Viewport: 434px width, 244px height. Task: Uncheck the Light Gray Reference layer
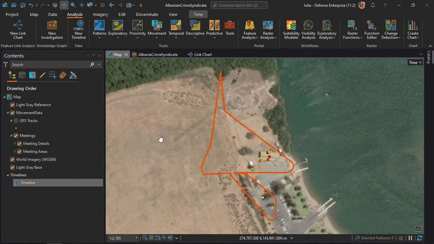point(12,105)
